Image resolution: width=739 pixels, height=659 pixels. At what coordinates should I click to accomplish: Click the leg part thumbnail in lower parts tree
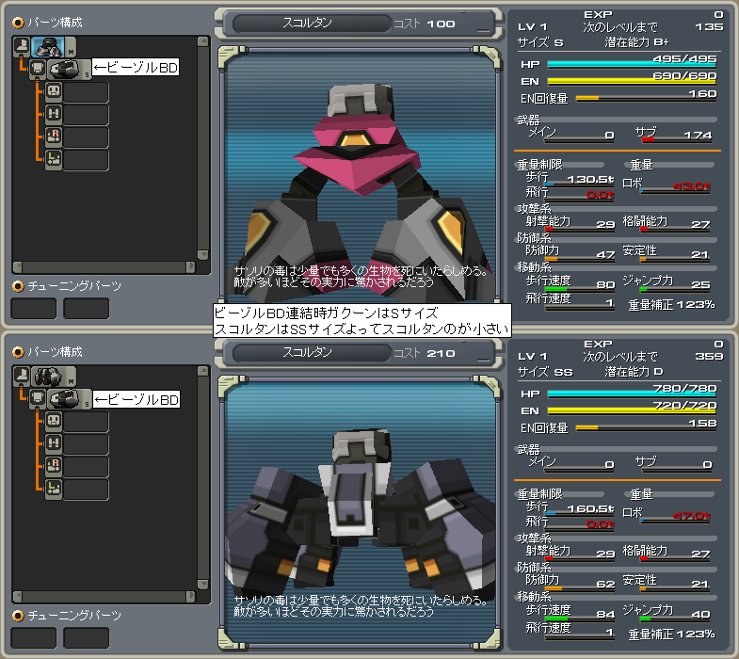pyautogui.click(x=46, y=377)
